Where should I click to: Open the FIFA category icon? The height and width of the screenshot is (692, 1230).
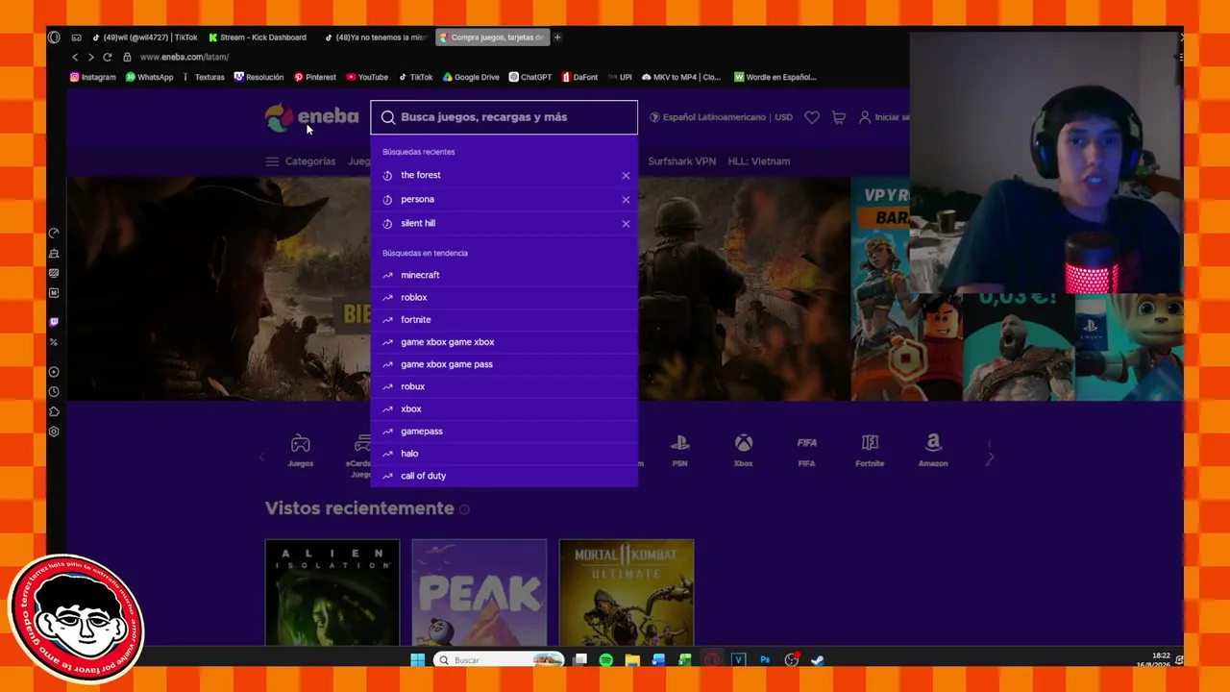point(807,443)
